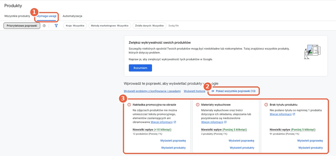336x156 pixels.
Task: Click Wyświetl produkty for Materiały wybuchowe
Action: click(242, 148)
